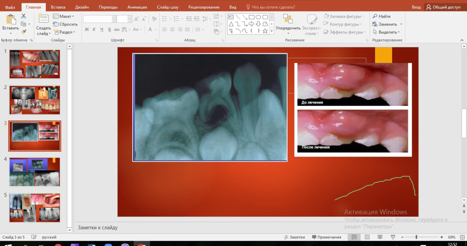Screen dimensions: 467x246
Task: Click the Copy icon in clipboard group
Action: [23, 24]
